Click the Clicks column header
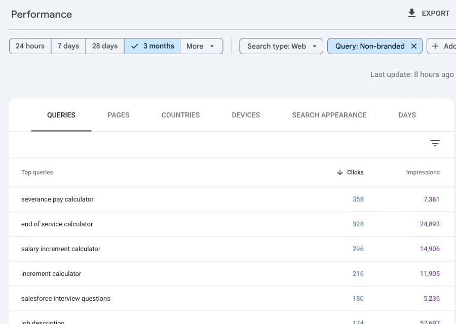Image resolution: width=456 pixels, height=324 pixels. (x=355, y=172)
